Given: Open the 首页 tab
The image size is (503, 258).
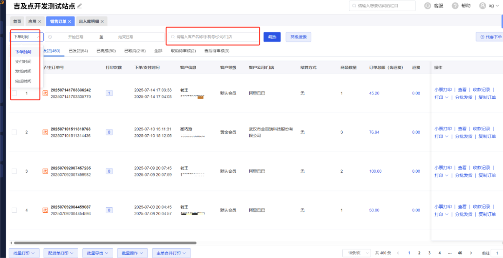Looking at the screenshot, I should [17, 21].
